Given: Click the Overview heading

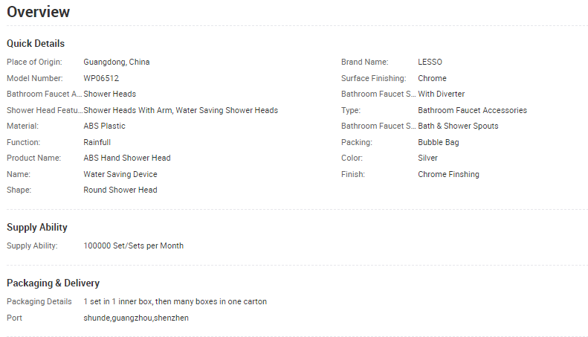Looking at the screenshot, I should (x=39, y=12).
